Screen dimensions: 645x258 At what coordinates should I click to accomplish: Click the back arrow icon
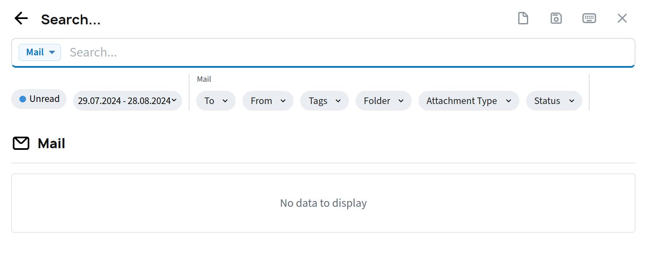[21, 19]
